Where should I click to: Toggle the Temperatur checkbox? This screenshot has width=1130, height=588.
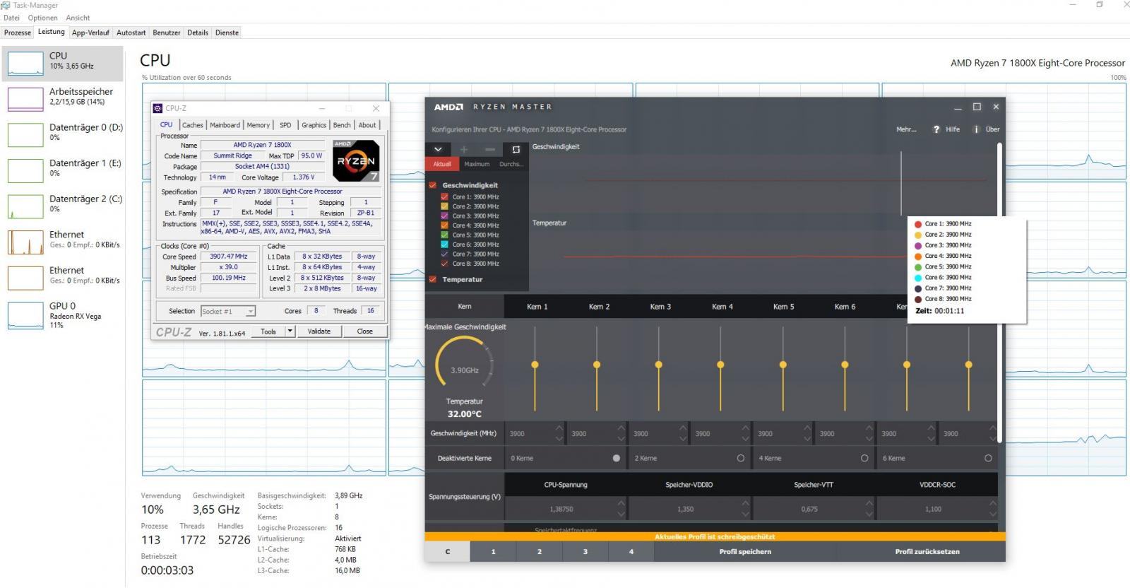pyautogui.click(x=433, y=279)
